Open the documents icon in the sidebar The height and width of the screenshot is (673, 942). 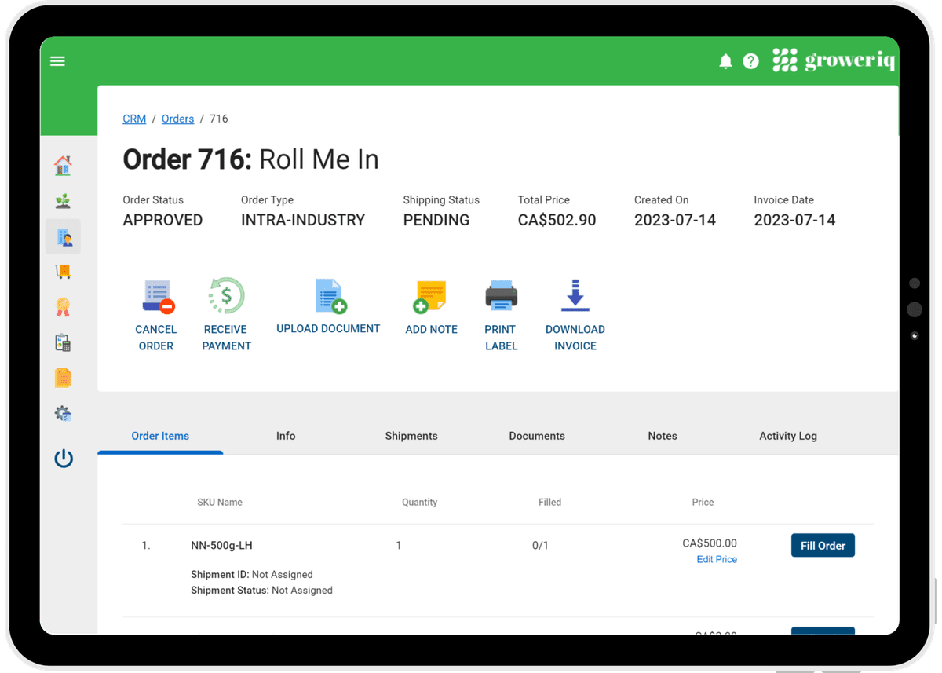pos(63,377)
